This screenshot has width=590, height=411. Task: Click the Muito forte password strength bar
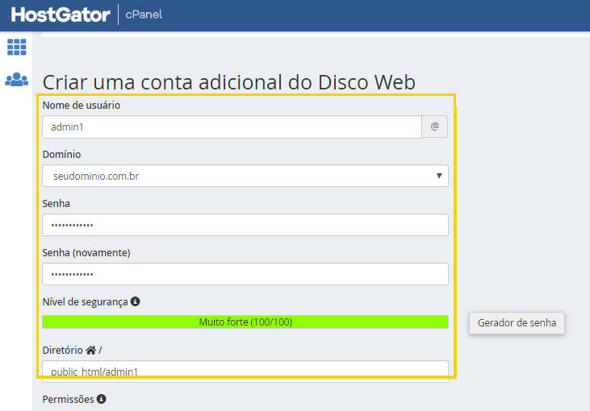pyautogui.click(x=245, y=322)
